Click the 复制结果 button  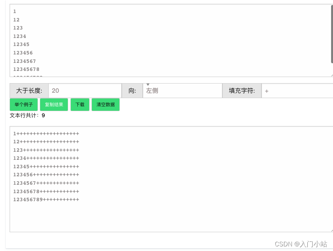[54, 104]
